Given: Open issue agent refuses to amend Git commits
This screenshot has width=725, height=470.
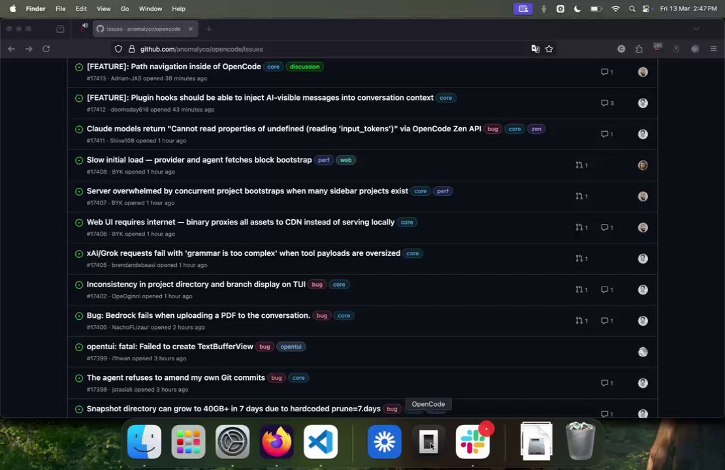Looking at the screenshot, I should 176,377.
